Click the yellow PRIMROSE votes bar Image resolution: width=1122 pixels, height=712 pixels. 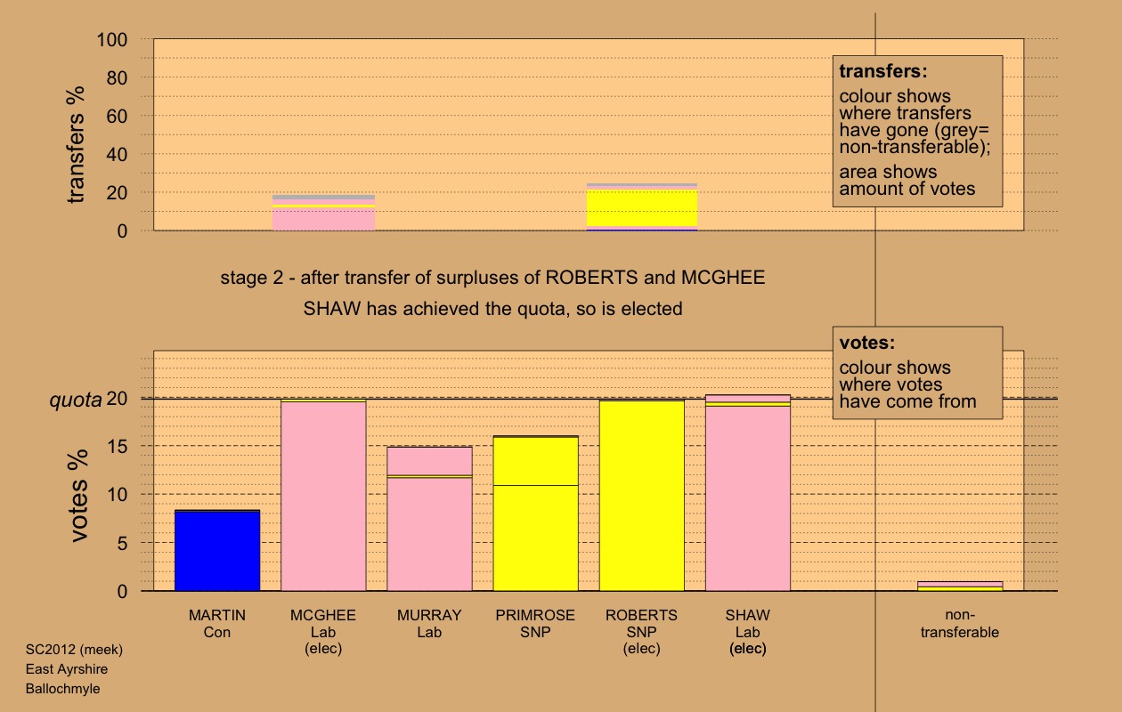pos(536,514)
